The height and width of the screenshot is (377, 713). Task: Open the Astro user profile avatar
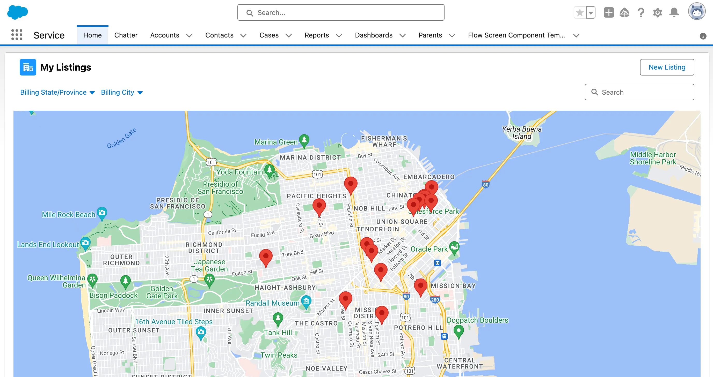[x=697, y=12]
